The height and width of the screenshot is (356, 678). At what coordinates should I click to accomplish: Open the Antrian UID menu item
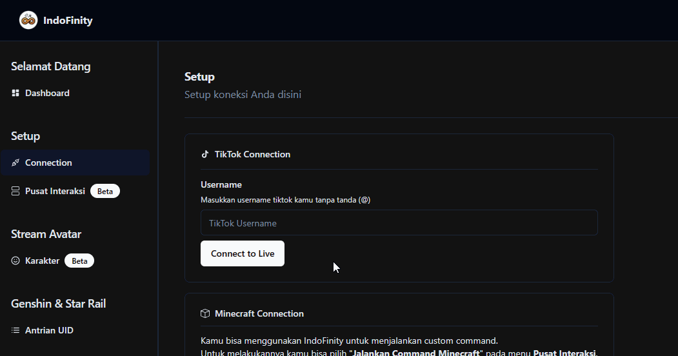(x=49, y=331)
